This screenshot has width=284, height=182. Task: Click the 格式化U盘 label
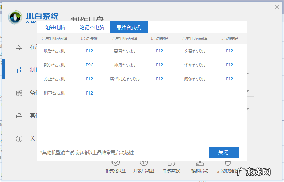[116, 171]
